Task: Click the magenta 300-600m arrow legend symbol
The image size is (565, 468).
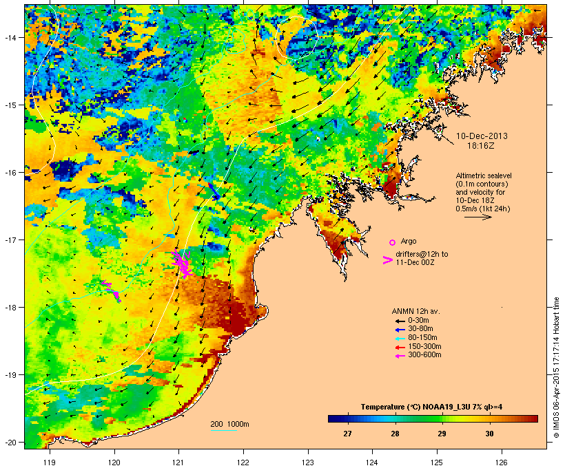Action: pos(400,356)
